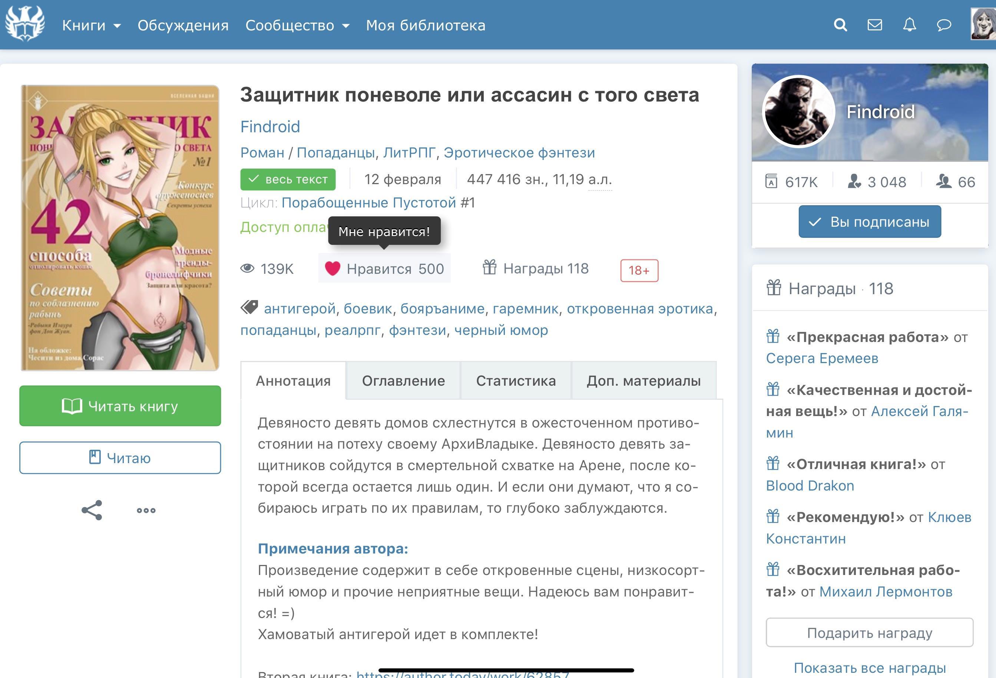Open the three-dots more options icon
Screen dimensions: 996x678
[x=146, y=510]
